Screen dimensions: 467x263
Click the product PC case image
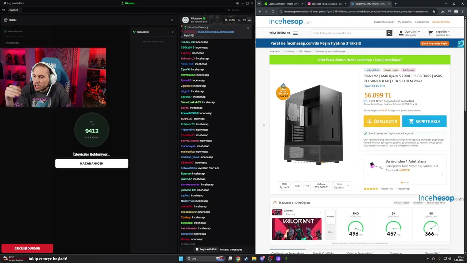tap(314, 124)
